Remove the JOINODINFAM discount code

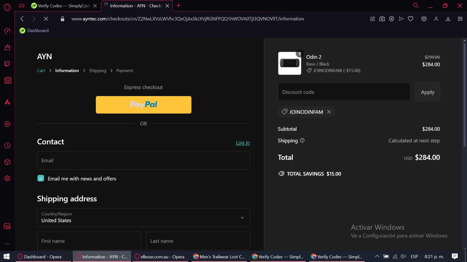click(329, 112)
